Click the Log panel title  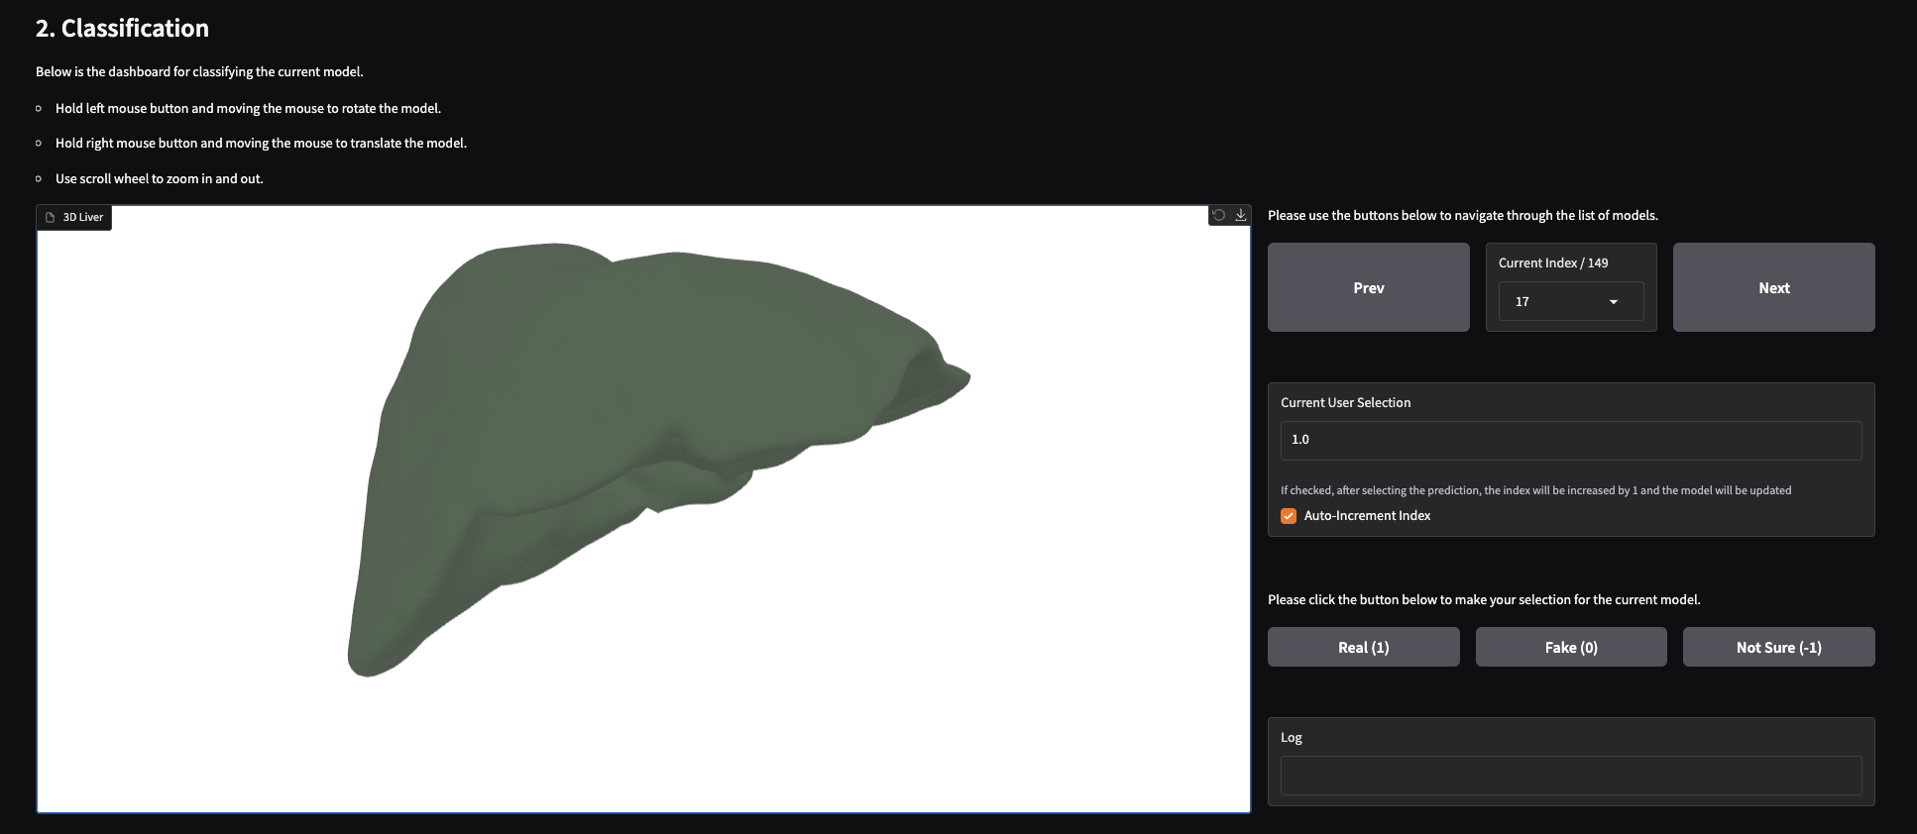(x=1291, y=738)
